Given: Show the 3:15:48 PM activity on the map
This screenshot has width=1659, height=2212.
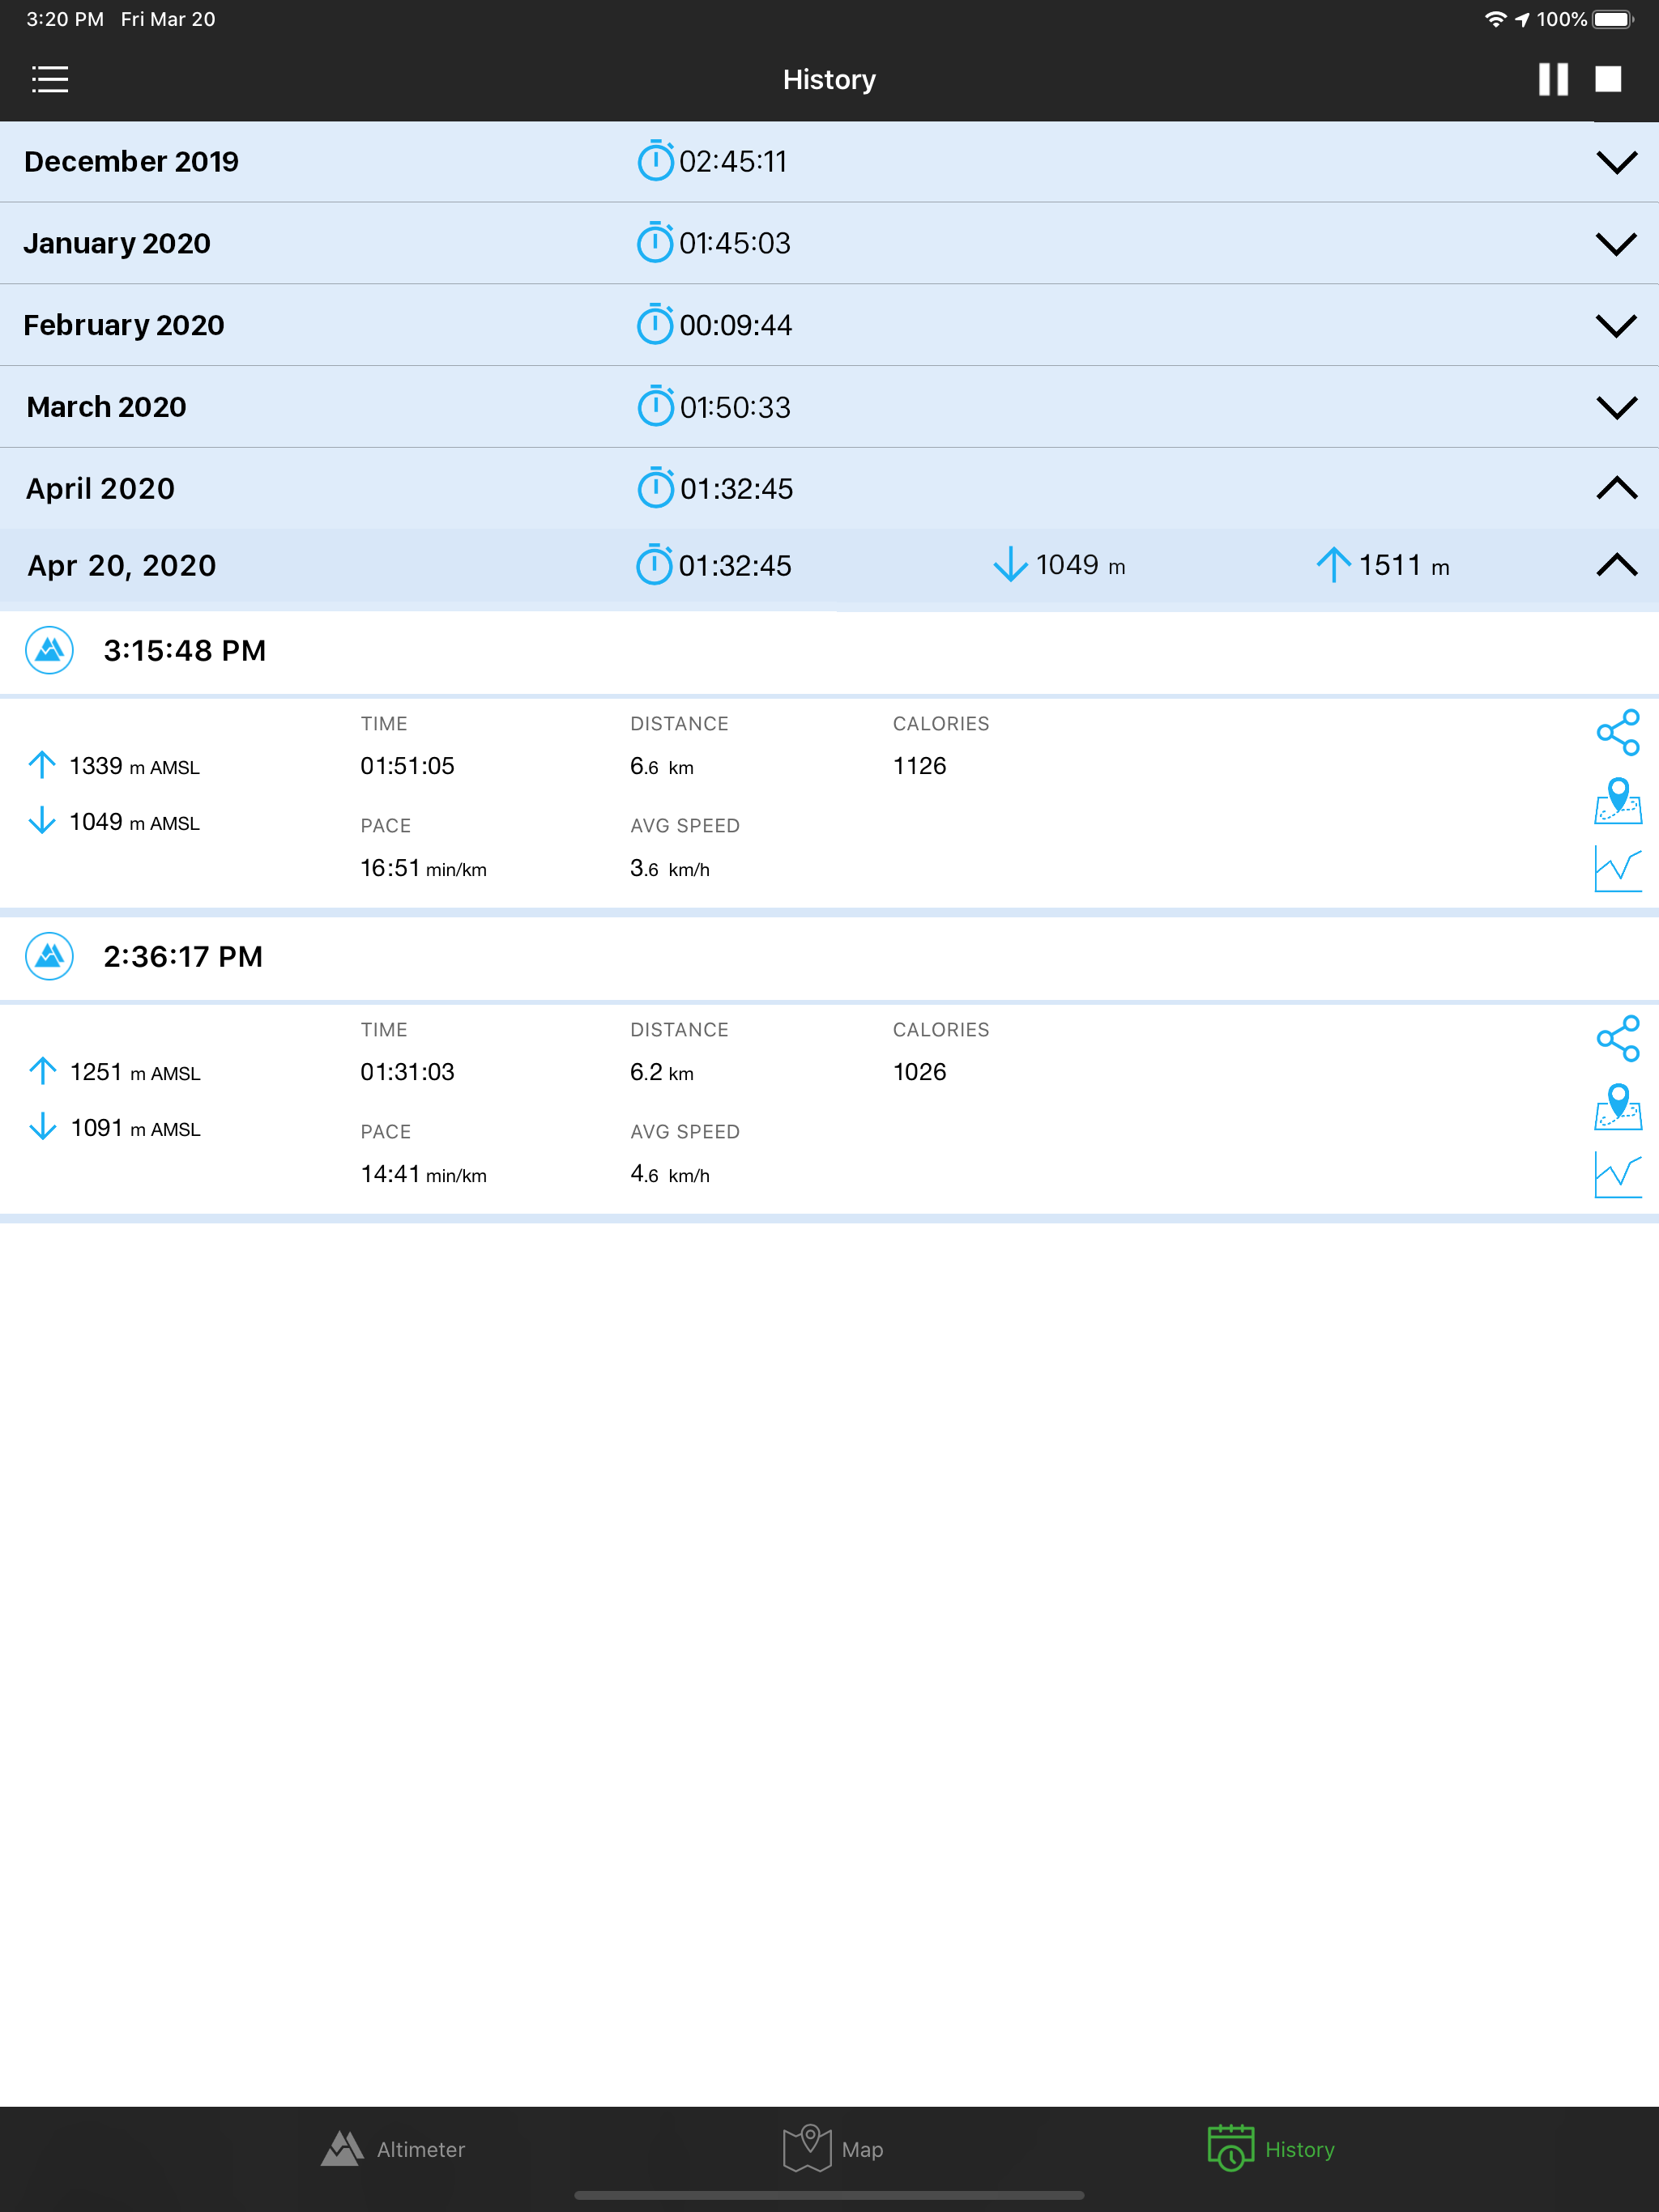Looking at the screenshot, I should coord(1617,801).
